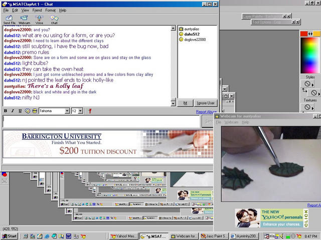Open the Tahoma font dropdown
This screenshot has width=321, height=240.
67,111
